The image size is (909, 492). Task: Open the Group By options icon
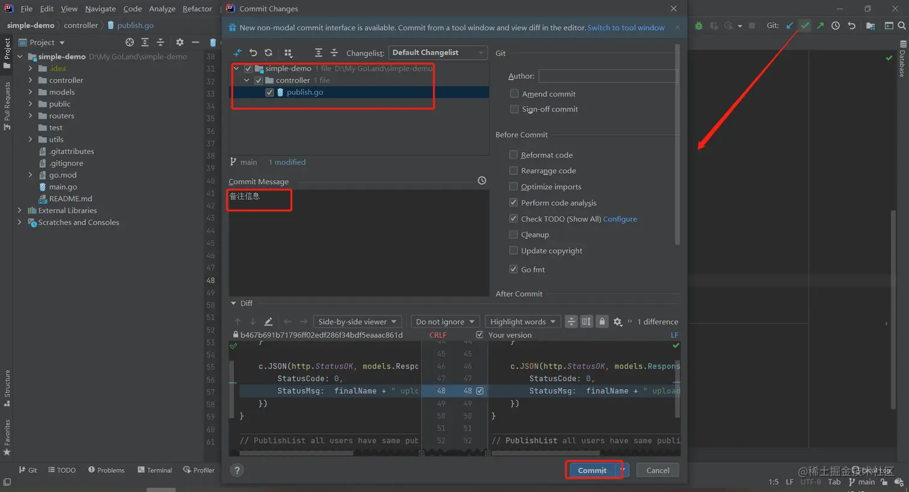click(288, 53)
